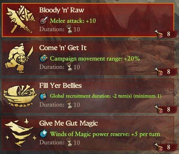Click the Melee attack: +10 effect text
This screenshot has height=154, width=179.
point(73,21)
